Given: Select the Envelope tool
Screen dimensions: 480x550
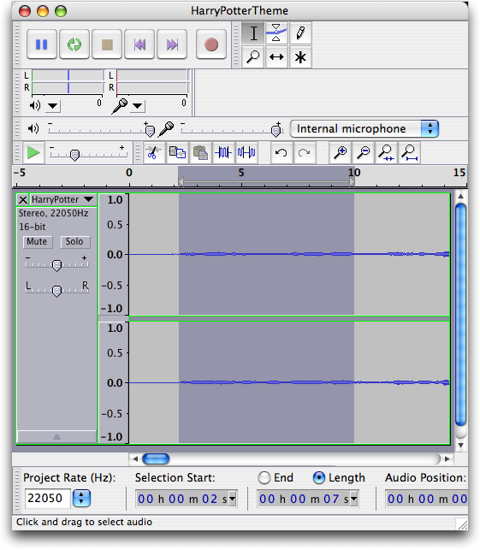Looking at the screenshot, I should coord(276,33).
